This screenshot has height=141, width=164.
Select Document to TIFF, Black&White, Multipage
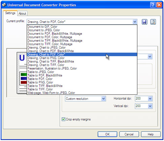(x=82, y=40)
